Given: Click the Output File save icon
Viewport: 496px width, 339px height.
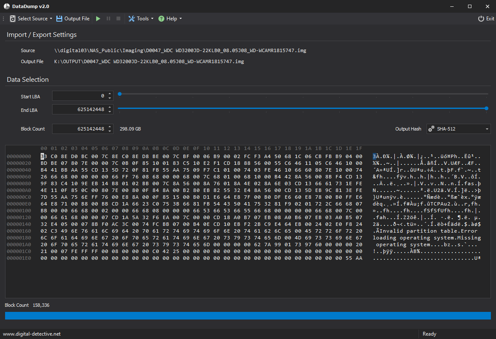Looking at the screenshot, I should click(59, 19).
